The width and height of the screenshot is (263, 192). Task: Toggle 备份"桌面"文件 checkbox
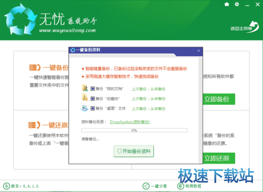(x=92, y=108)
